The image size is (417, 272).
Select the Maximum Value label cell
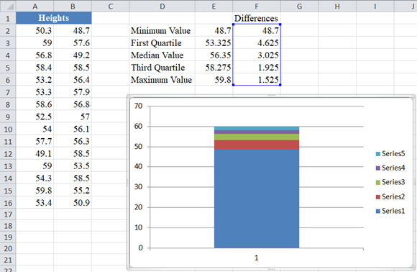click(162, 80)
